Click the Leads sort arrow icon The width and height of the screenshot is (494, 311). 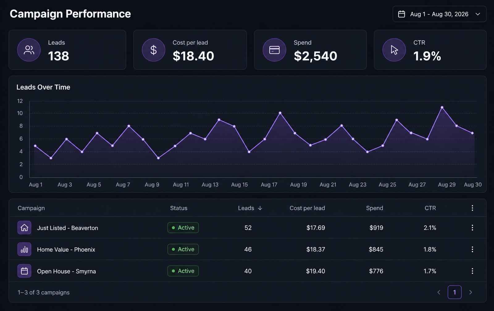pyautogui.click(x=260, y=208)
